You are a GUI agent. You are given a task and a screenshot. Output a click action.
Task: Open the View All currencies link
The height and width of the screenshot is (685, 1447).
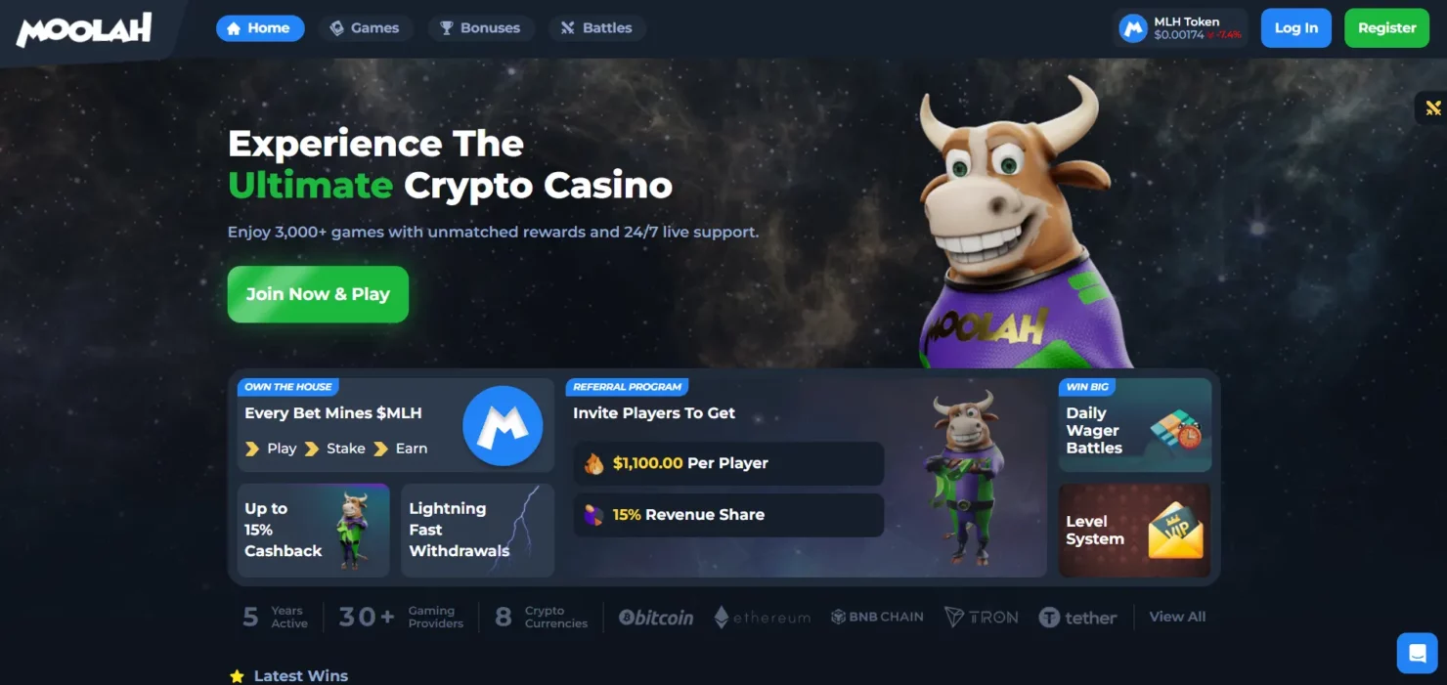point(1177,617)
